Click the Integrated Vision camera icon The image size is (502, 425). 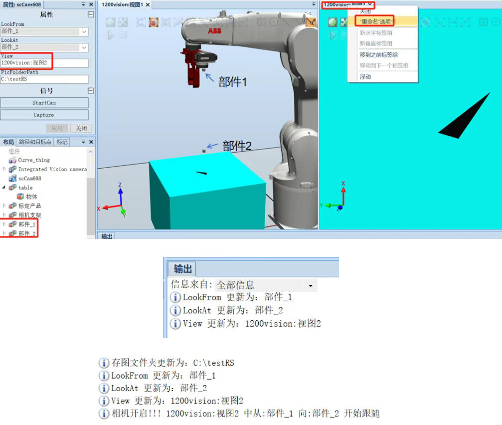coord(12,169)
